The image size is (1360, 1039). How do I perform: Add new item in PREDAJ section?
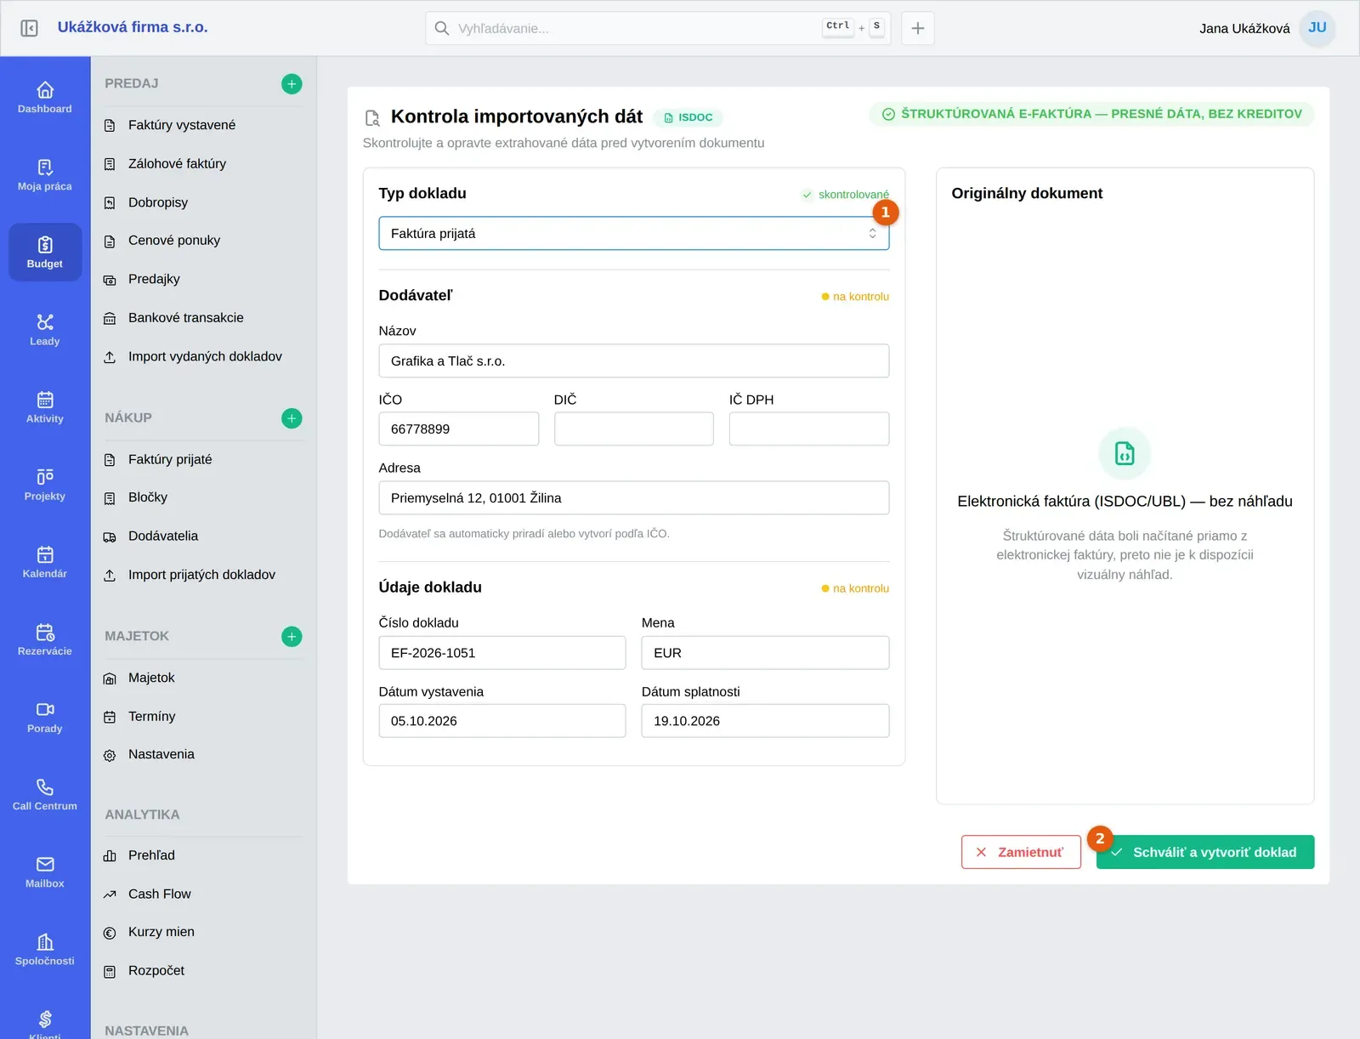(x=292, y=83)
